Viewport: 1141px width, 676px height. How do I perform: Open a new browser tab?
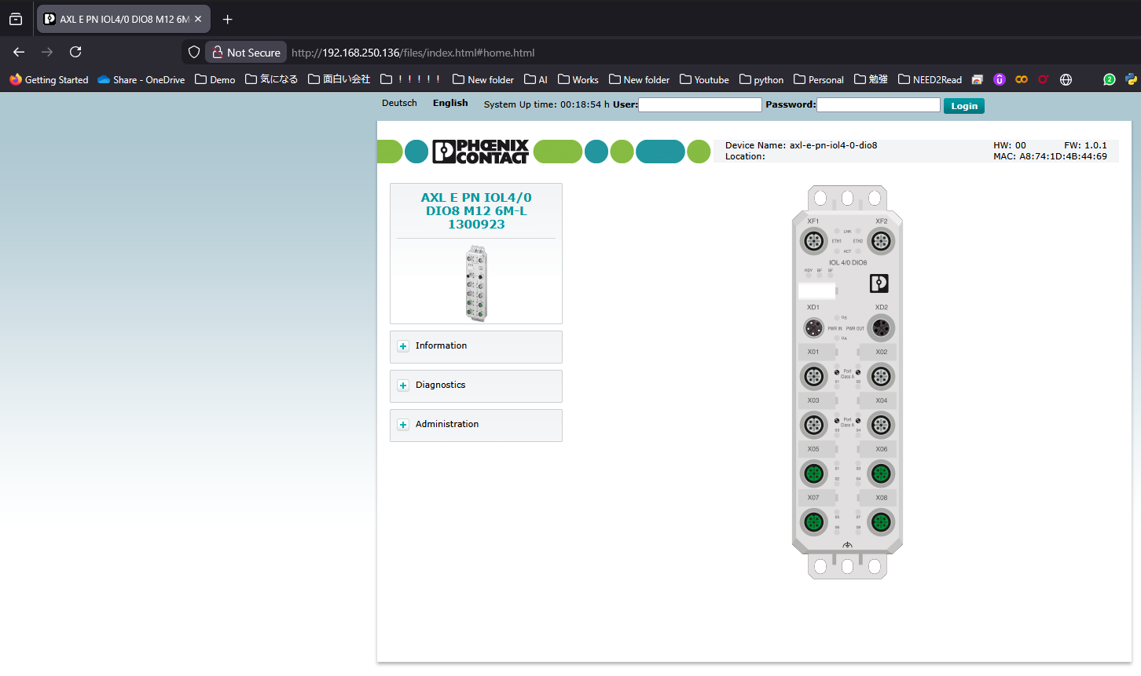point(228,19)
